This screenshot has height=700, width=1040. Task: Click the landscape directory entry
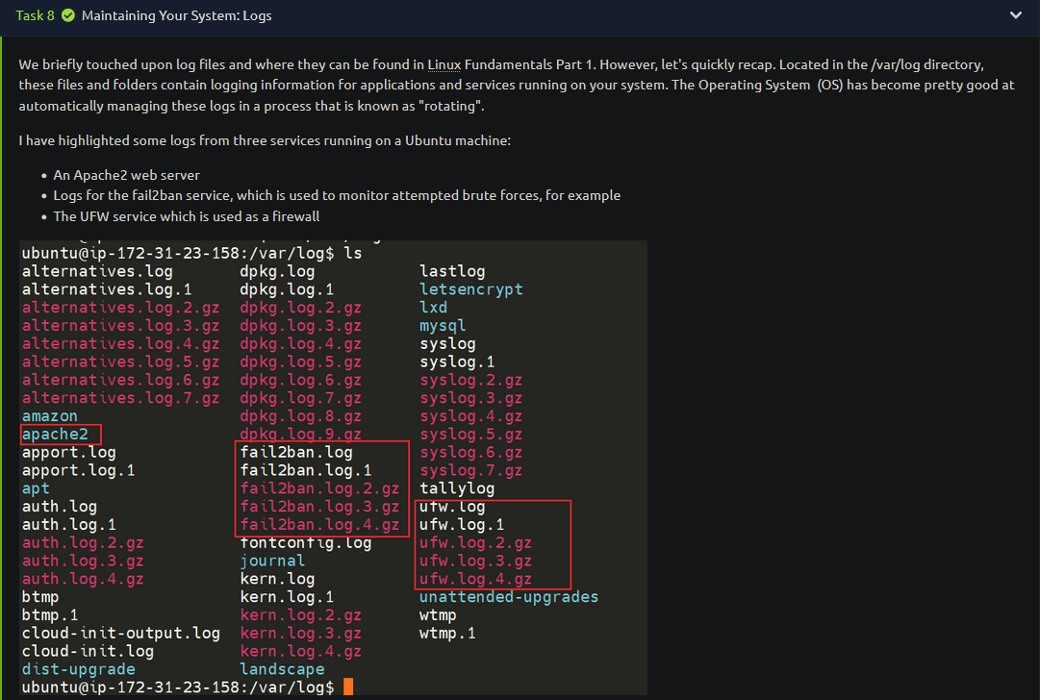(283, 669)
